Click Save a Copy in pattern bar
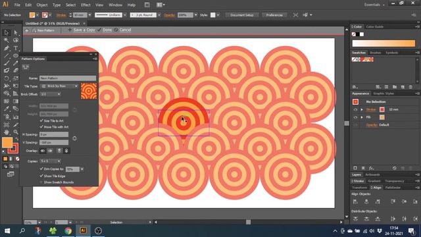This screenshot has height=237, width=421. tap(82, 30)
